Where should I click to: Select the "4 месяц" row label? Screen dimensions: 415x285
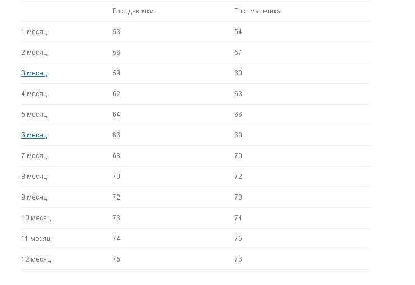[x=34, y=94]
